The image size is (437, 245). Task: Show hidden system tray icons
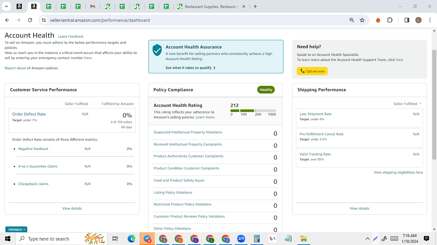coord(368,239)
